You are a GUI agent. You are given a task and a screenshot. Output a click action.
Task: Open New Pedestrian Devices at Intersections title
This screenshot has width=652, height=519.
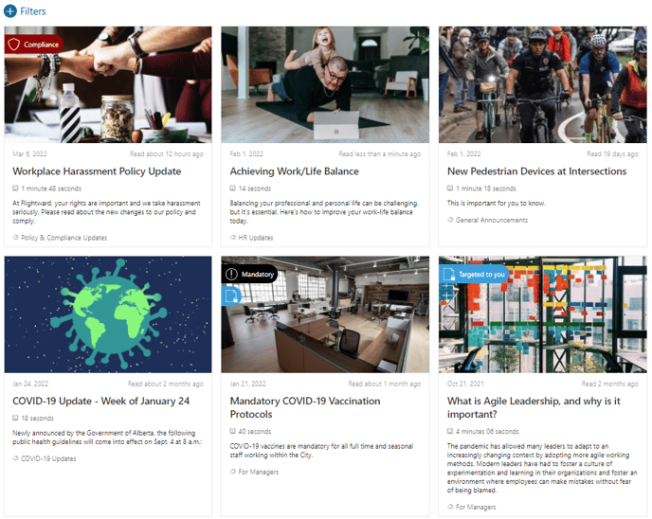coord(536,171)
